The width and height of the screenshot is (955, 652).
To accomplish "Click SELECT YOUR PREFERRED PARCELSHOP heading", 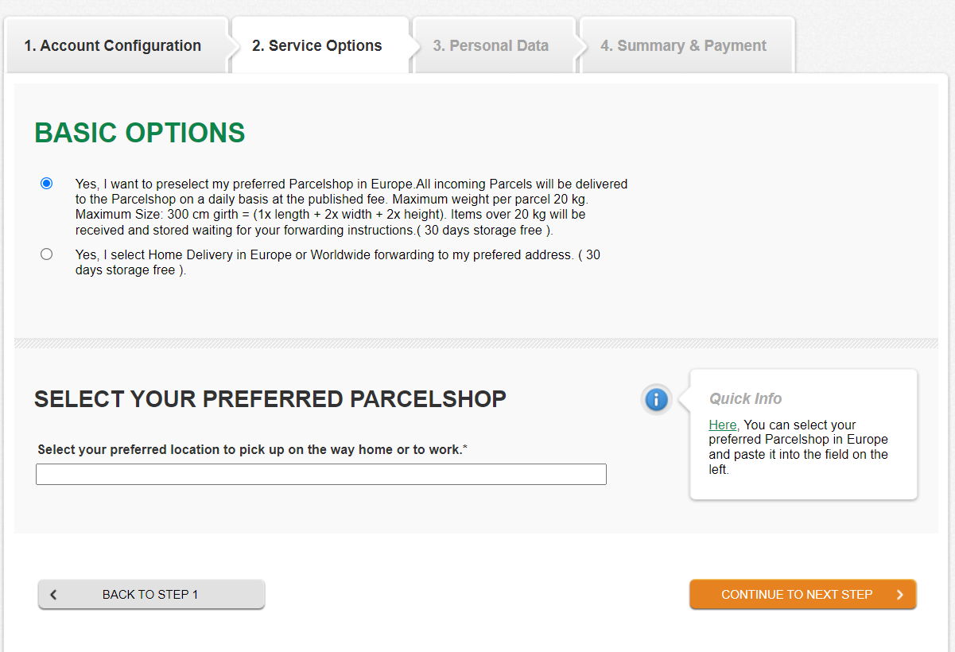I will (270, 398).
